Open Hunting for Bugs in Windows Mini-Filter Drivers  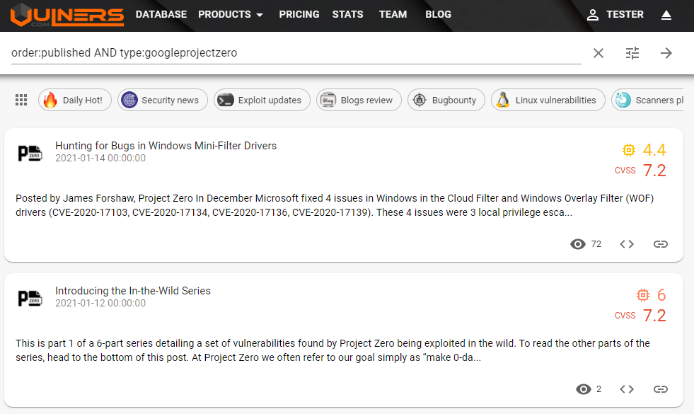166,146
